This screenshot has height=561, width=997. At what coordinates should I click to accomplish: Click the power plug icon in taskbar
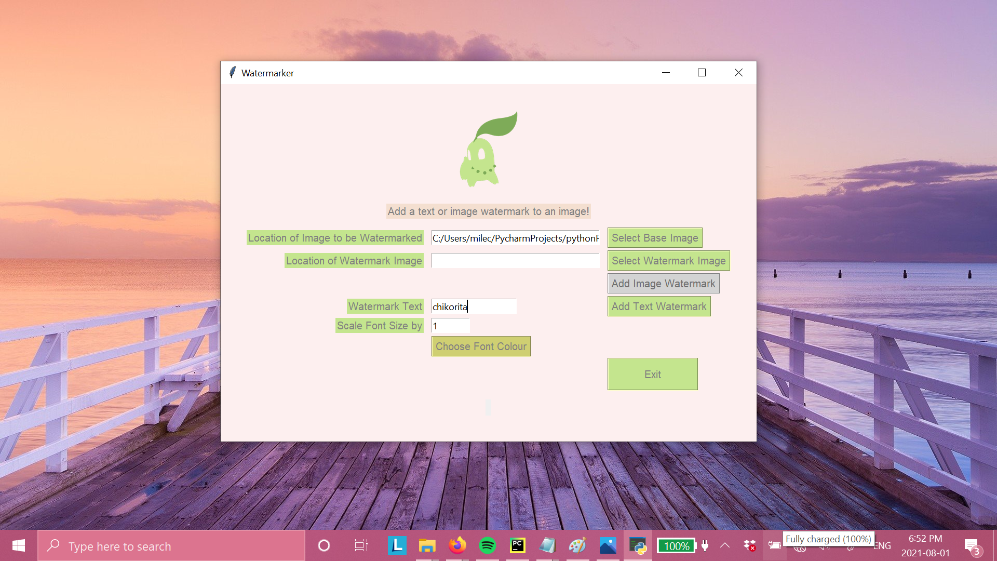click(705, 546)
